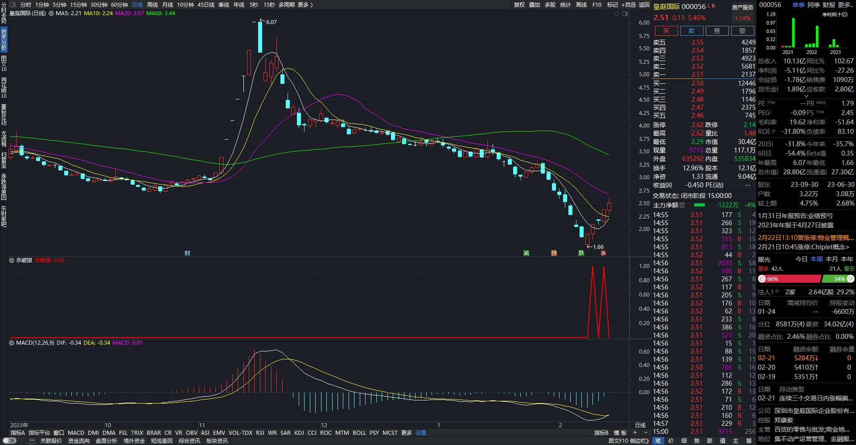Open the 资金流向 bottom tab
The width and height of the screenshot is (856, 445).
point(79,441)
